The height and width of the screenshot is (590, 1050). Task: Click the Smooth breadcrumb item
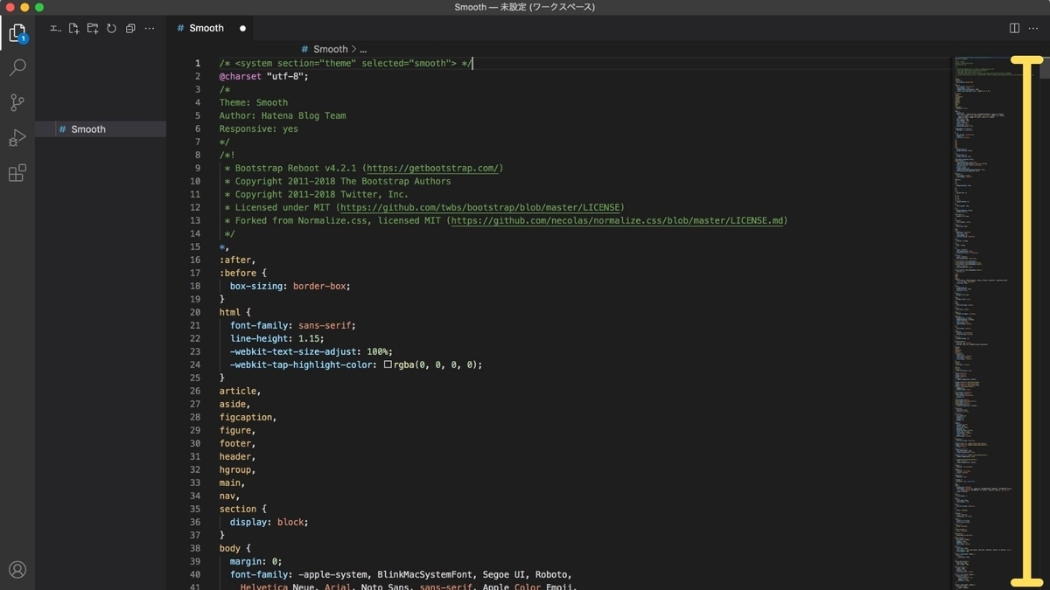click(x=330, y=49)
